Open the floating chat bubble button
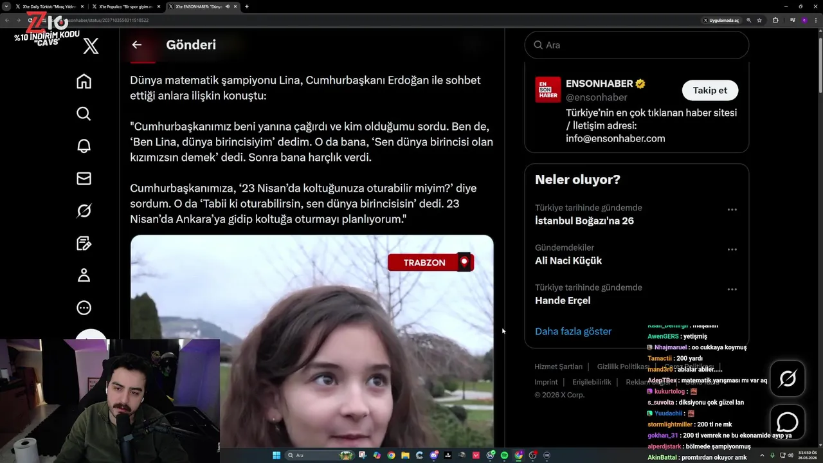 788,422
